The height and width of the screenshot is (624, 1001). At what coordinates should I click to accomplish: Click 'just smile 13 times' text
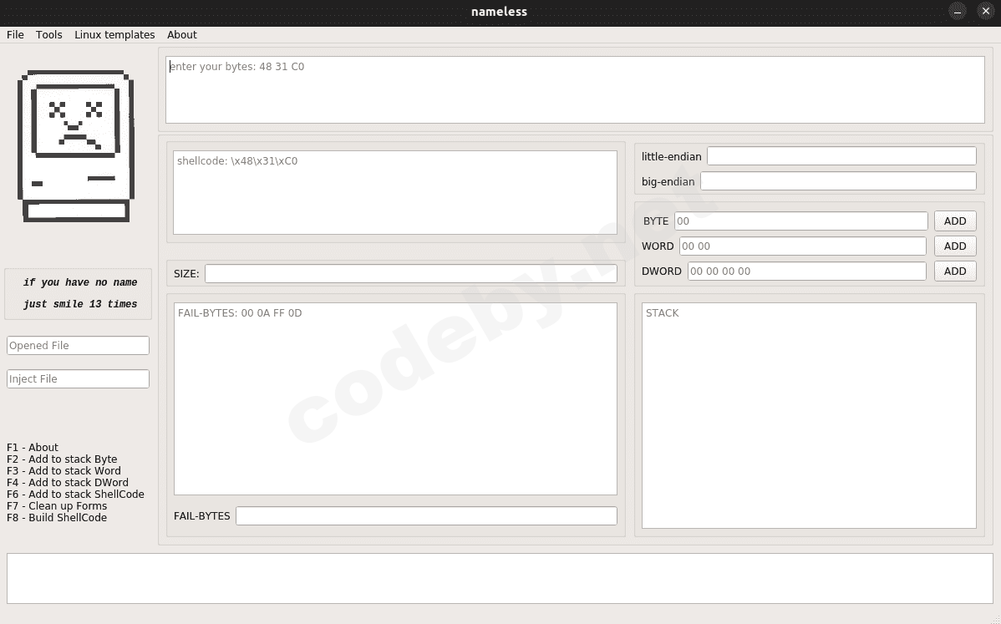click(80, 304)
